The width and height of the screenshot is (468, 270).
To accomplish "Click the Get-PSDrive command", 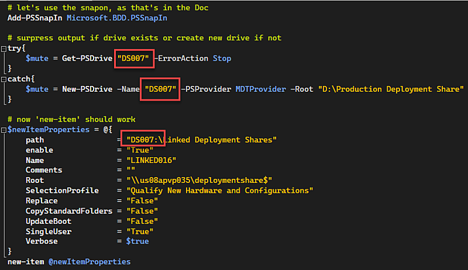I will (87, 58).
